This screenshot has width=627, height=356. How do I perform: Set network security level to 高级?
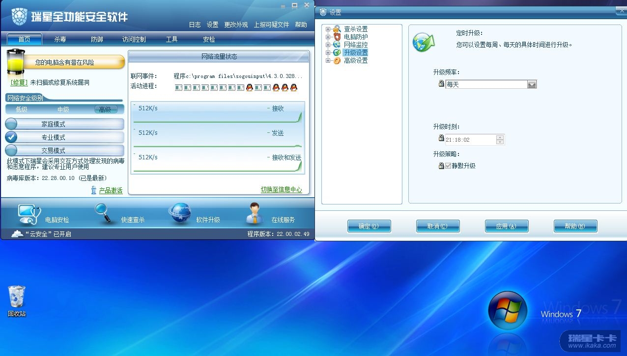[x=105, y=109]
